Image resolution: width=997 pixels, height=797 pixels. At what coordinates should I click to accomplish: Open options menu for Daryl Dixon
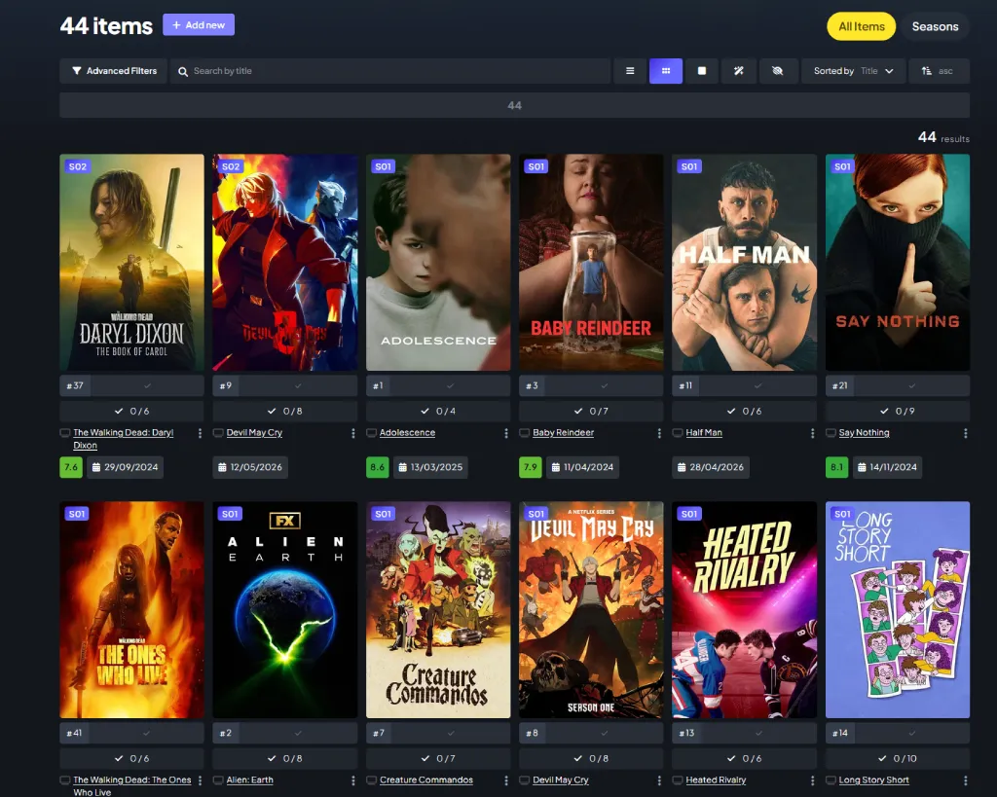click(x=200, y=433)
